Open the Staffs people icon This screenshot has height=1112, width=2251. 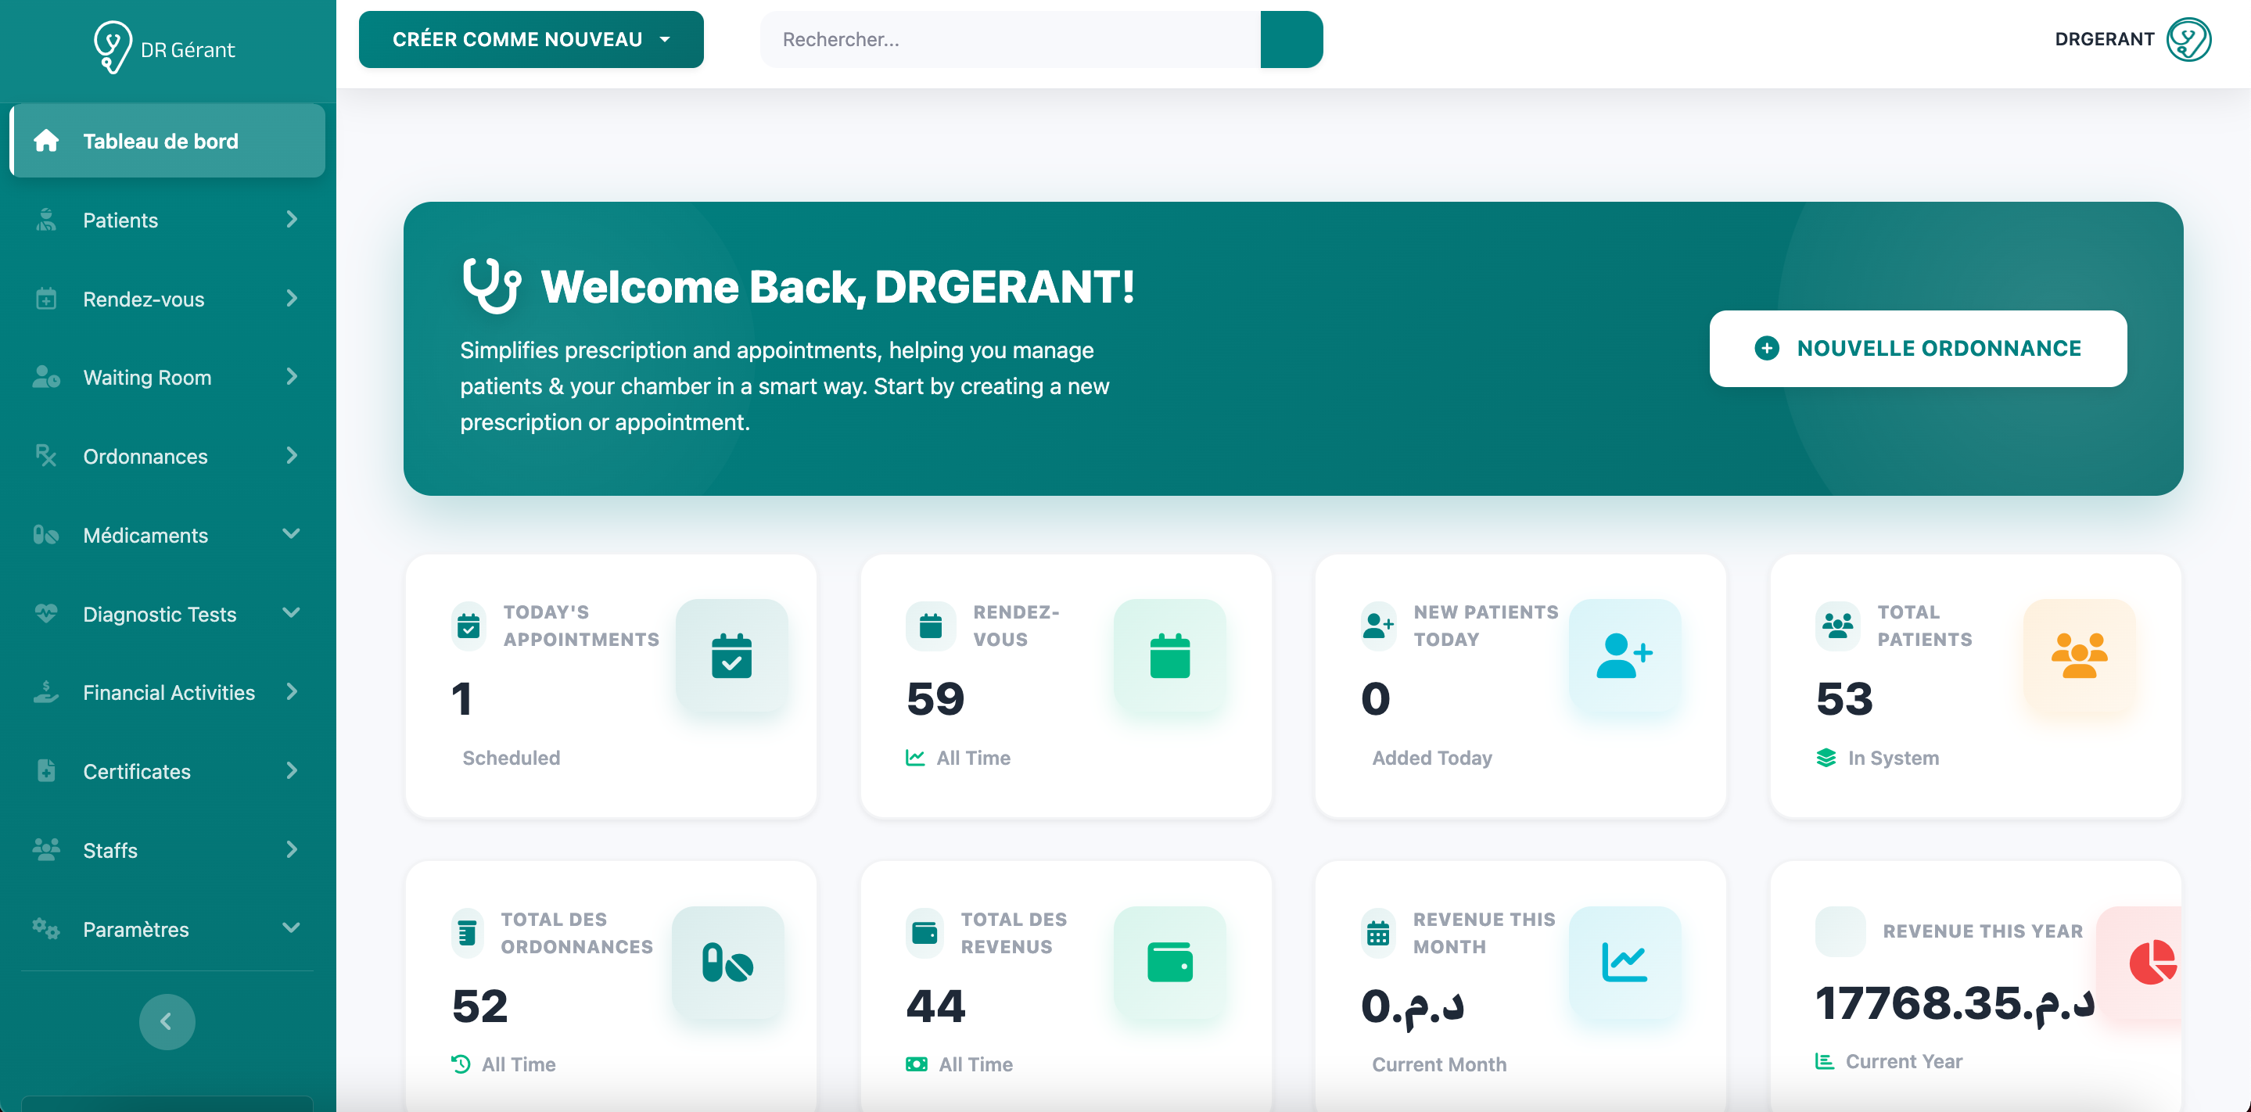tap(45, 849)
